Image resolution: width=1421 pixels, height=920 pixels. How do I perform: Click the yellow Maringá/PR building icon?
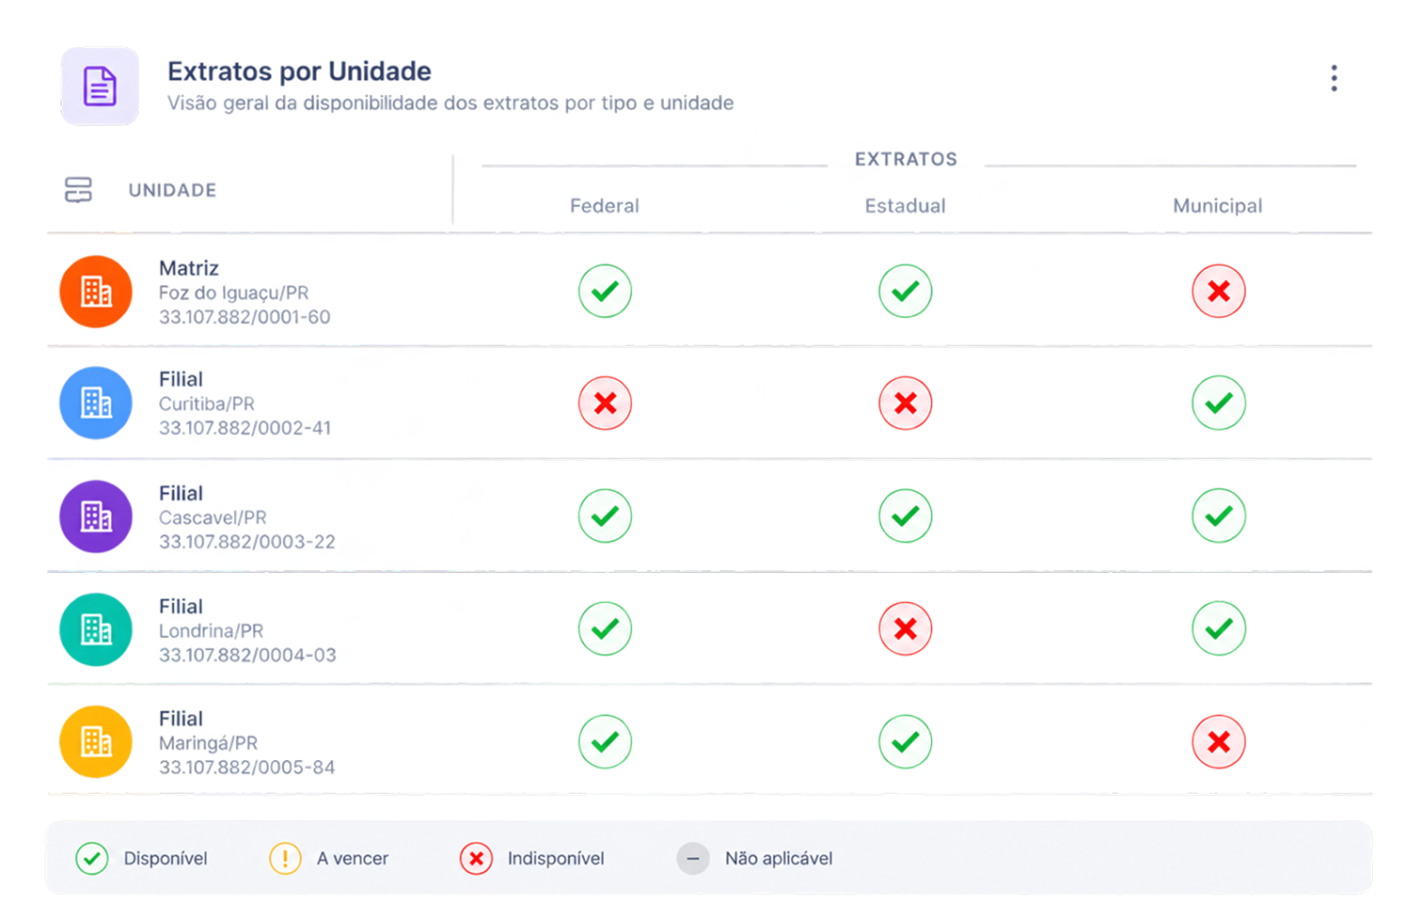point(96,741)
